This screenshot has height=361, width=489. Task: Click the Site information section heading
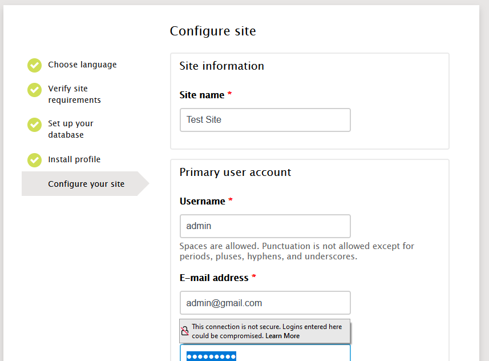(221, 66)
